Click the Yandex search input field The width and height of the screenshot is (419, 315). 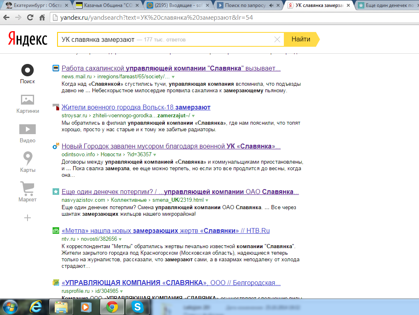[x=164, y=40]
